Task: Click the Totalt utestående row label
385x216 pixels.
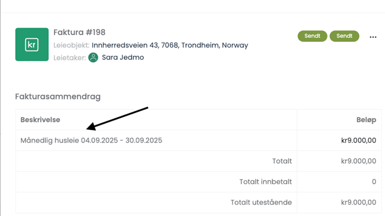Action: click(x=261, y=202)
